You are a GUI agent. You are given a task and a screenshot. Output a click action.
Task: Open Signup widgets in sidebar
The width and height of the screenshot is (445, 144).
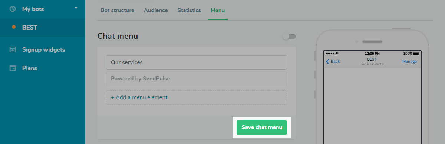[43, 49]
